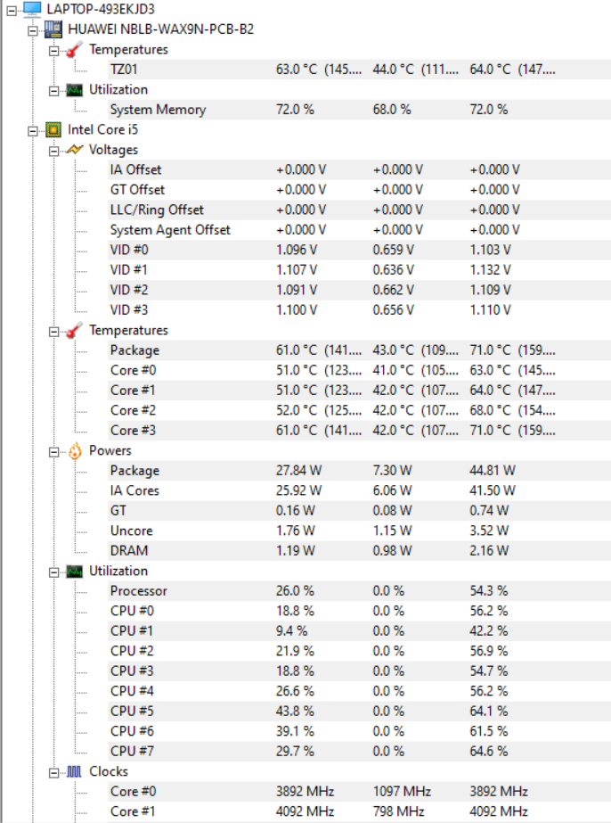Screen dimensions: 611x823
Task: Select the System Memory row
Action: pos(359,110)
